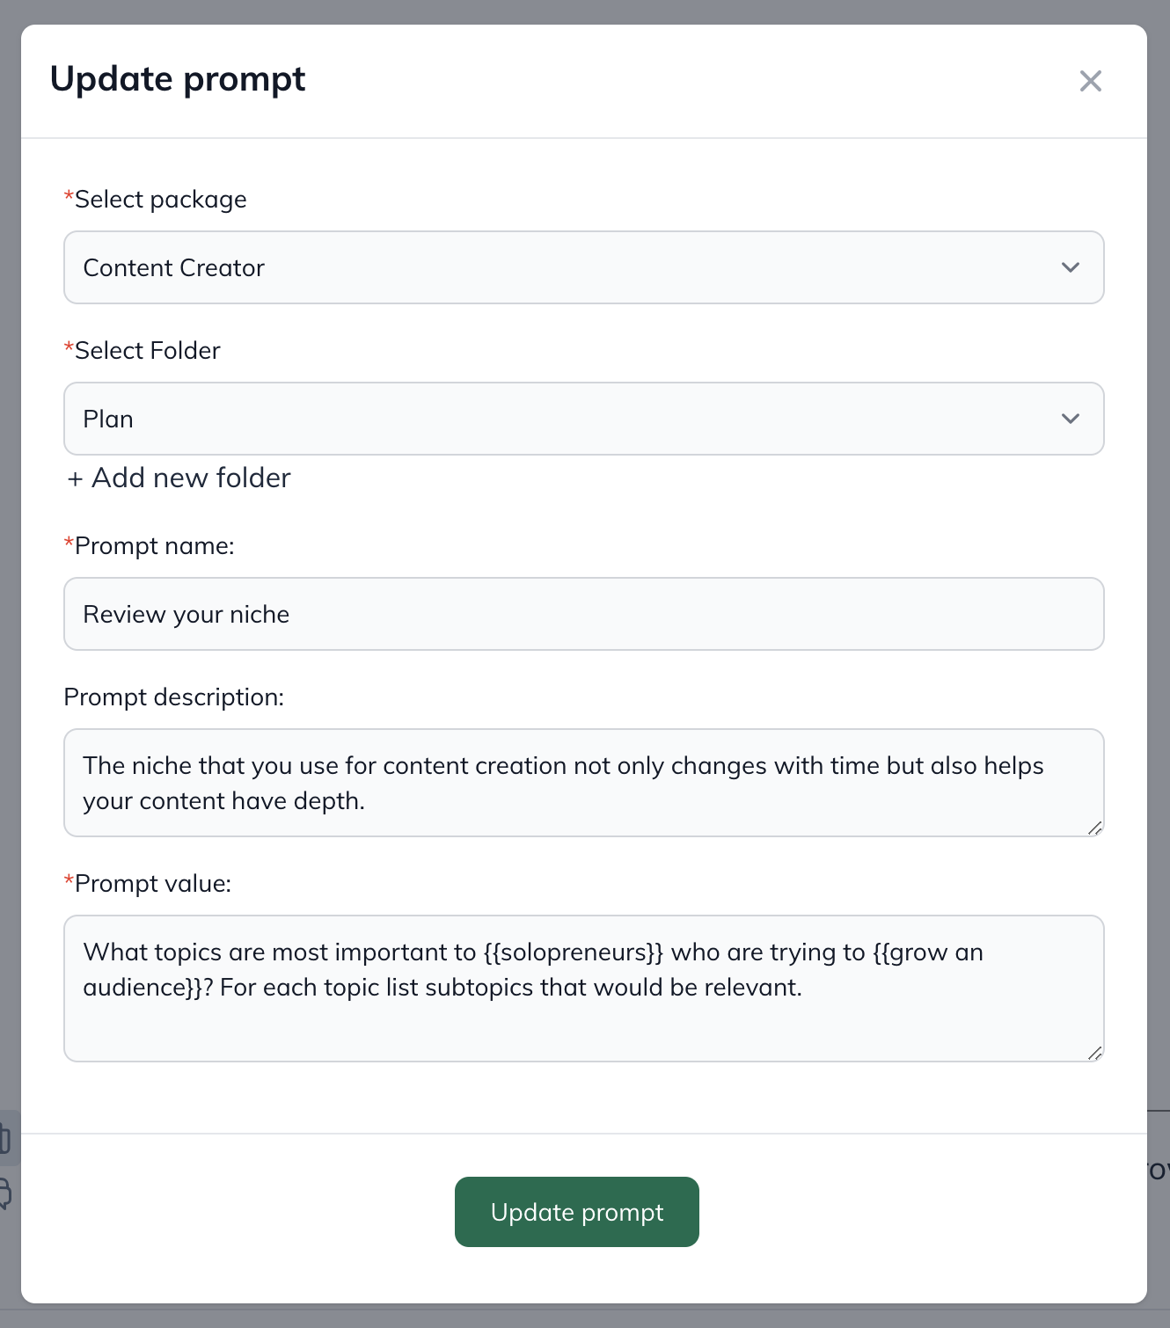1170x1328 pixels.
Task: Click the resize handle of the Prompt description box
Action: 1094,828
